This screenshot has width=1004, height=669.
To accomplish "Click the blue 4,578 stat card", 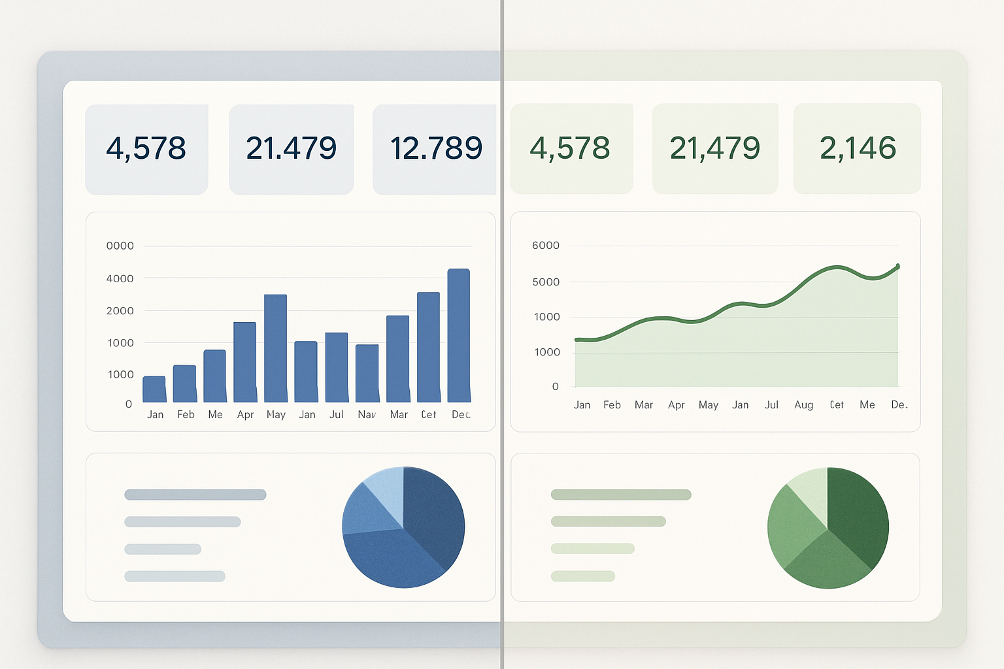I will tap(146, 149).
